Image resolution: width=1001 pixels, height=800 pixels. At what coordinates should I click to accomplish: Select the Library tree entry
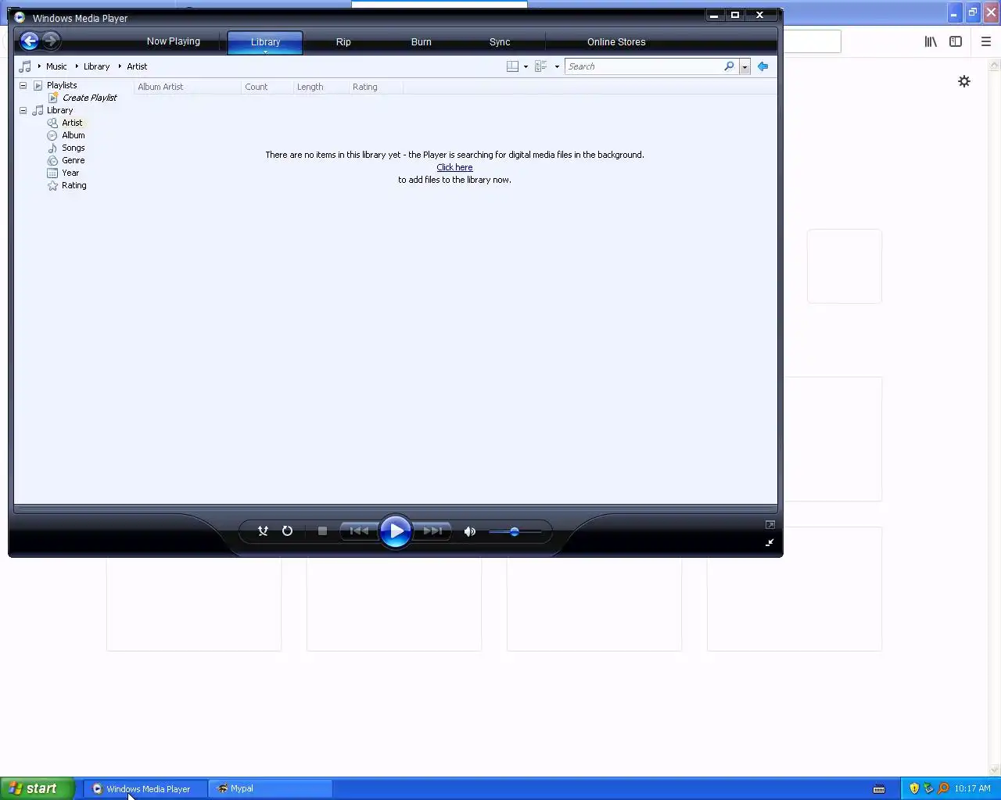click(x=59, y=110)
